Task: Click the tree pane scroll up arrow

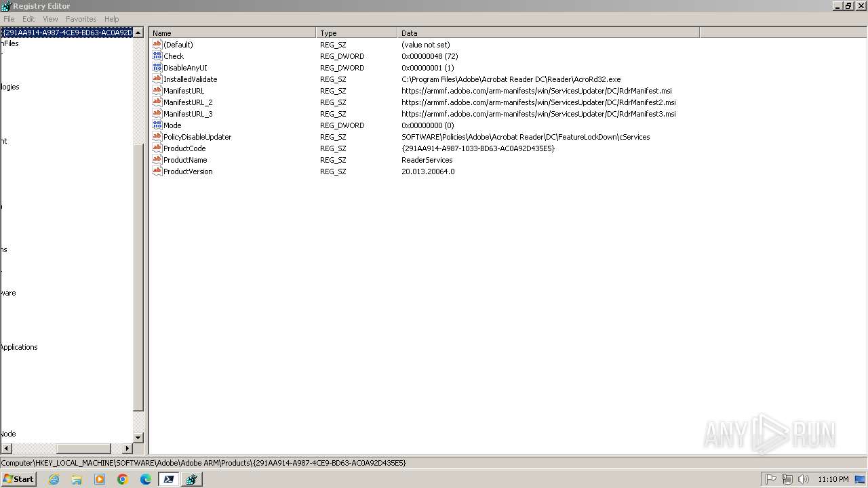Action: (x=138, y=33)
